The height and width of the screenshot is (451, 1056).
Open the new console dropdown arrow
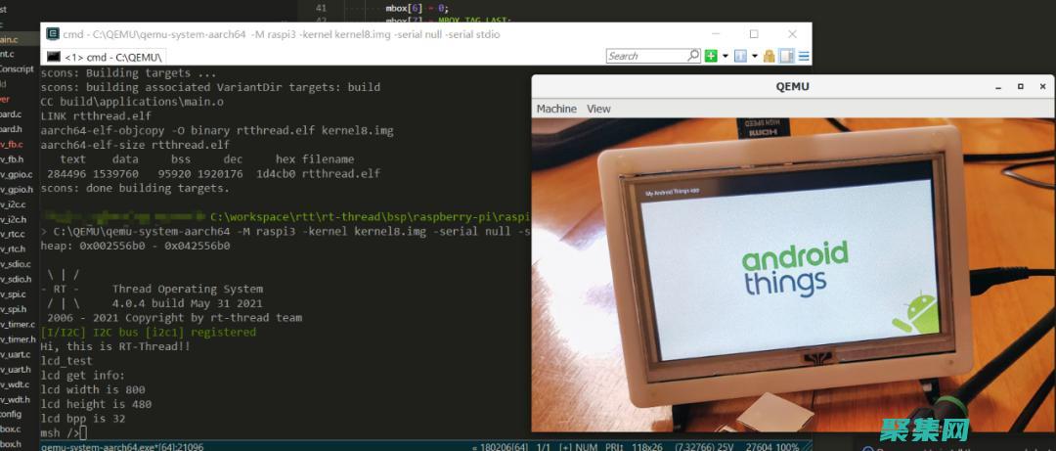(x=725, y=57)
